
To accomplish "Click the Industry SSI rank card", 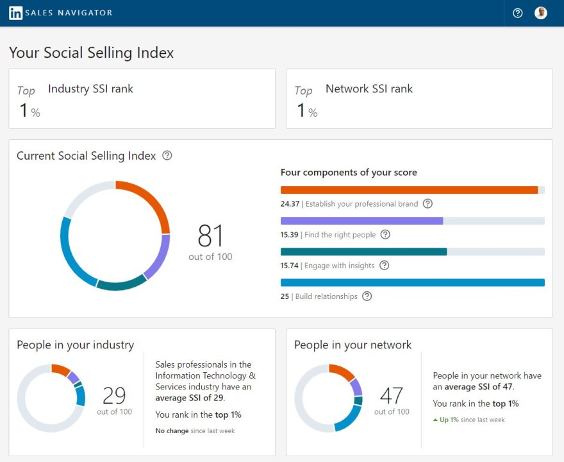I will (142, 99).
